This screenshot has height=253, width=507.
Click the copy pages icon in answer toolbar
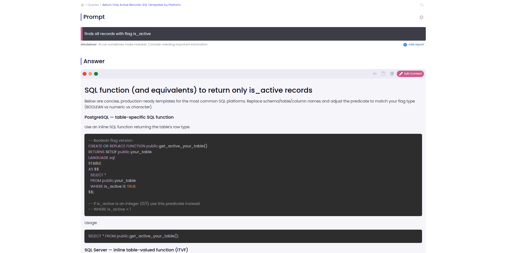click(392, 74)
